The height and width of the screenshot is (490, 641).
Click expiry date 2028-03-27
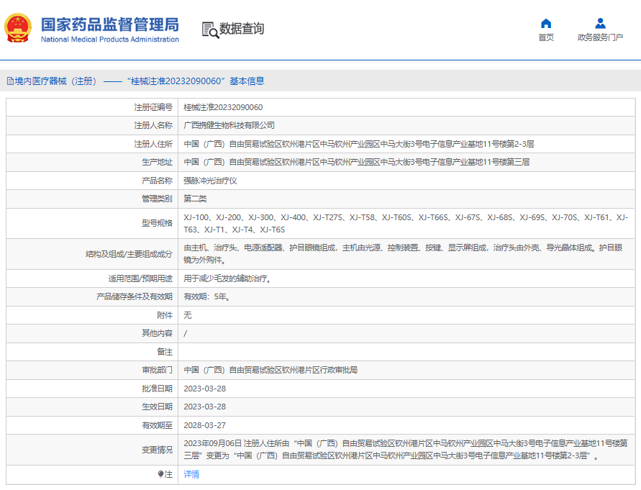pyautogui.click(x=205, y=425)
